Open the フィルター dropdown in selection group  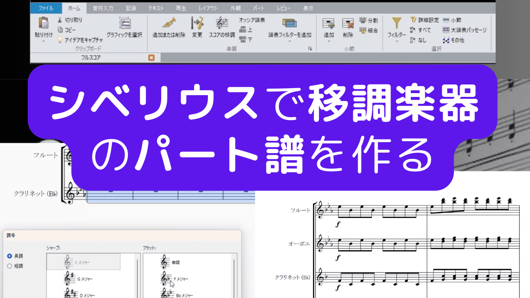click(x=397, y=41)
